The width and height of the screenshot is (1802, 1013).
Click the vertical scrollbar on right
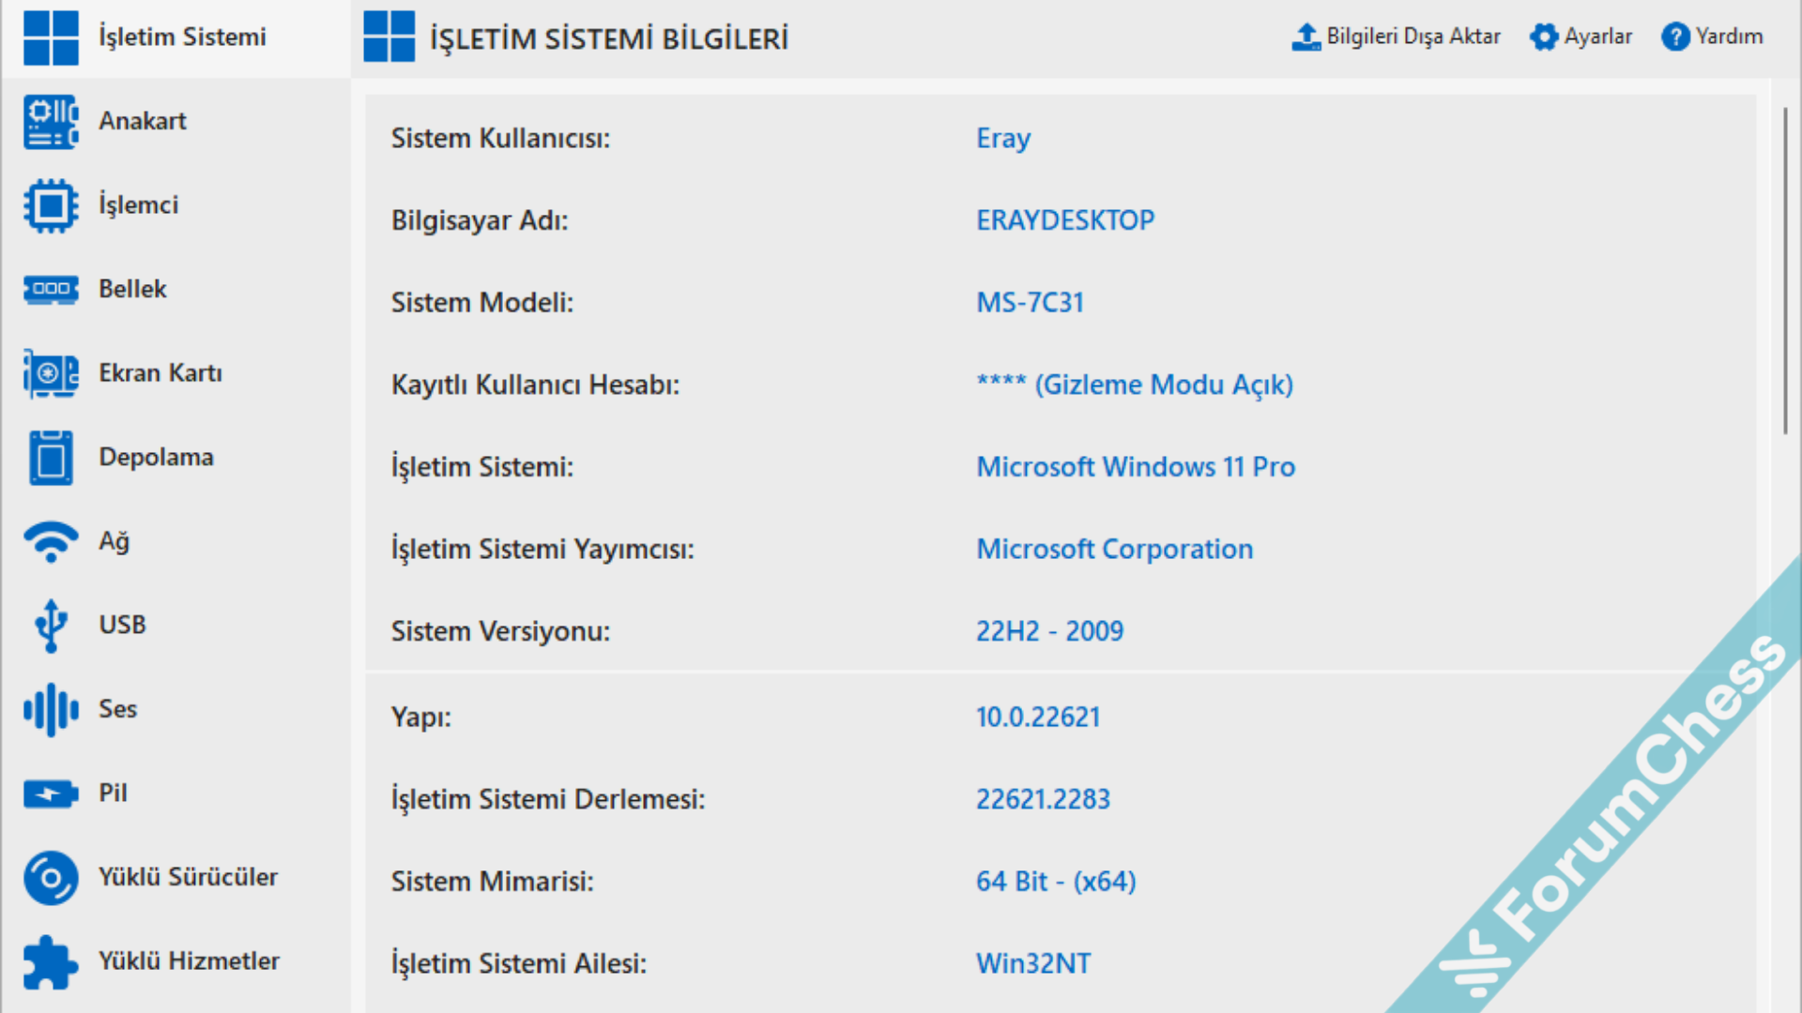1785,272
